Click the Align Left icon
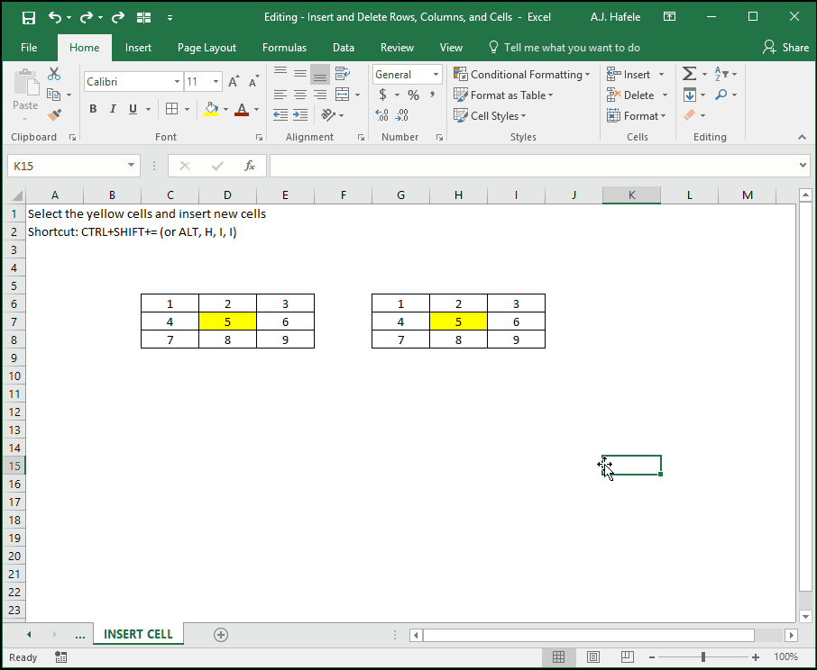817x670 pixels. click(x=280, y=95)
